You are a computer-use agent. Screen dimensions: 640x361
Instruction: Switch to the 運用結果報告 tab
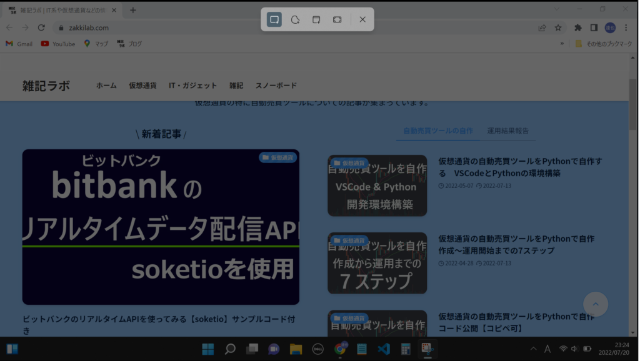pyautogui.click(x=507, y=131)
